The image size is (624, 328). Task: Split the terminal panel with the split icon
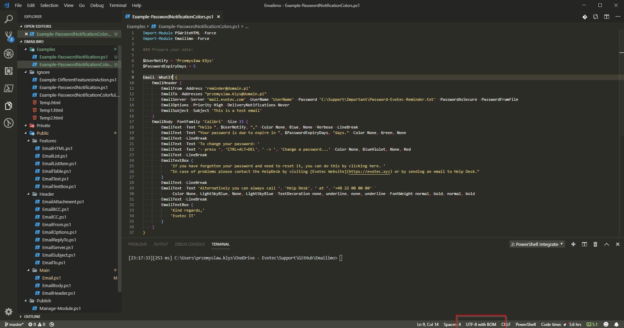click(x=584, y=244)
